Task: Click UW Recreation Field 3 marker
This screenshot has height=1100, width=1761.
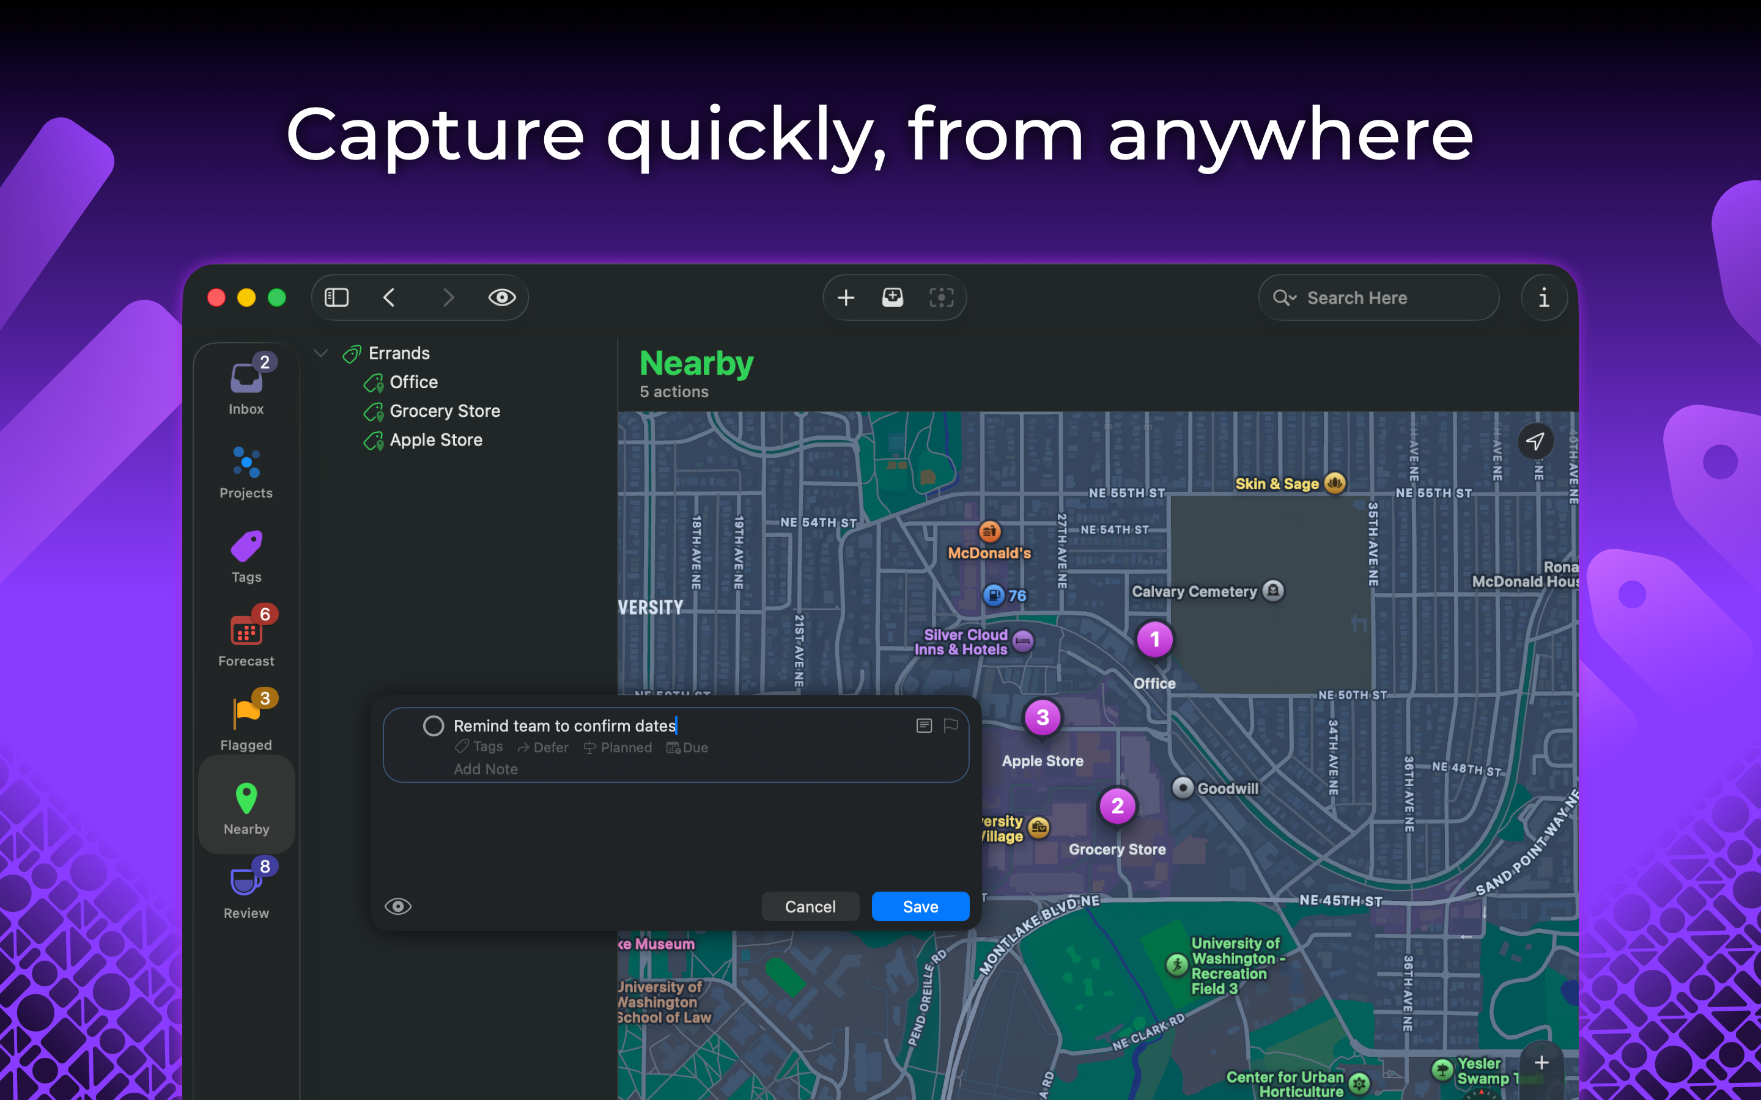Action: coord(1176,965)
